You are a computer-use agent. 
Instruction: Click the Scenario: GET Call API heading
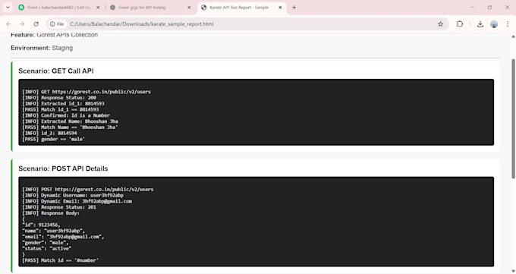(x=56, y=71)
